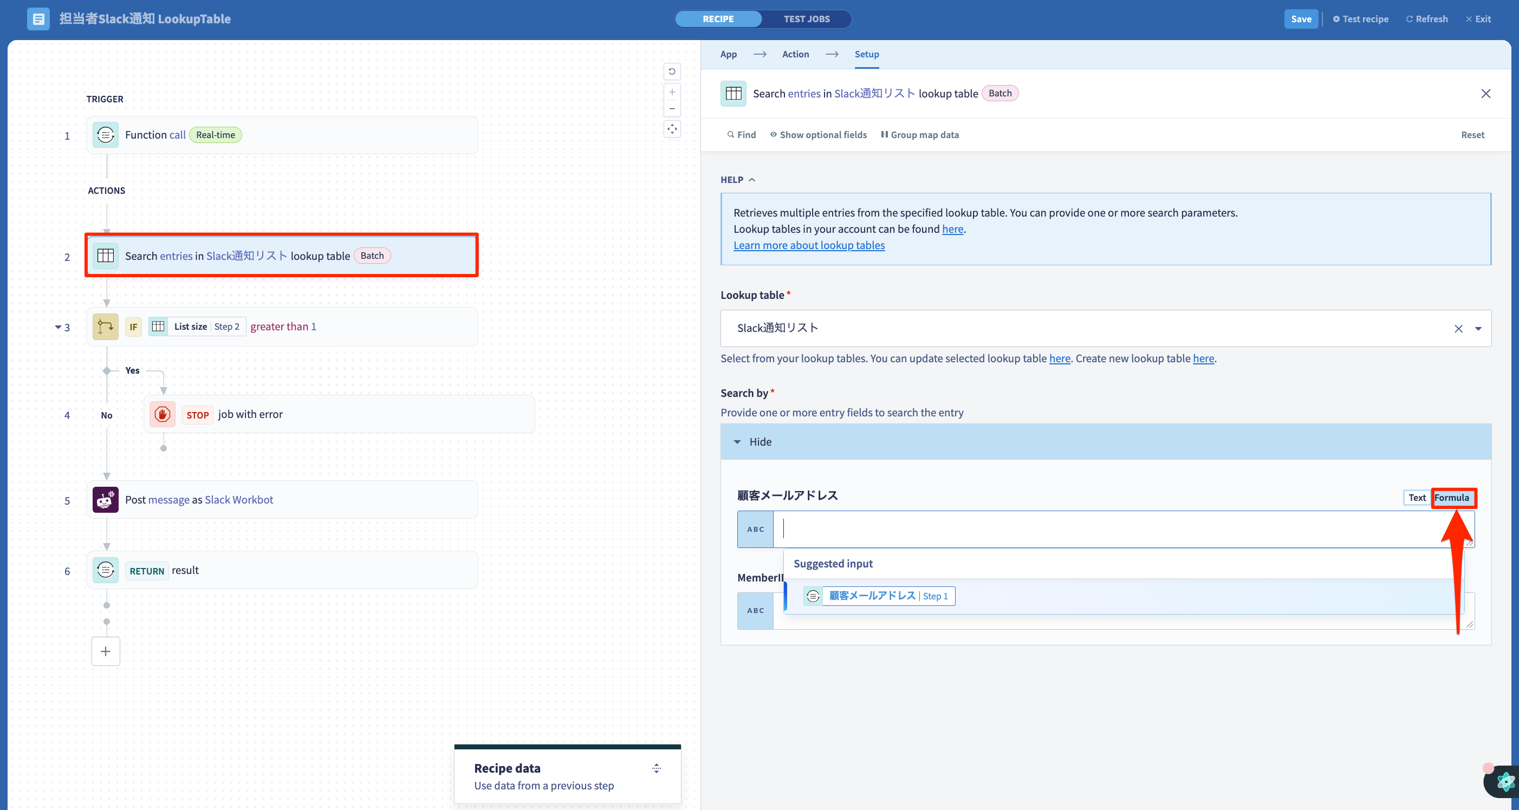Open Learn more about lookup tables link
1519x810 pixels.
click(808, 245)
